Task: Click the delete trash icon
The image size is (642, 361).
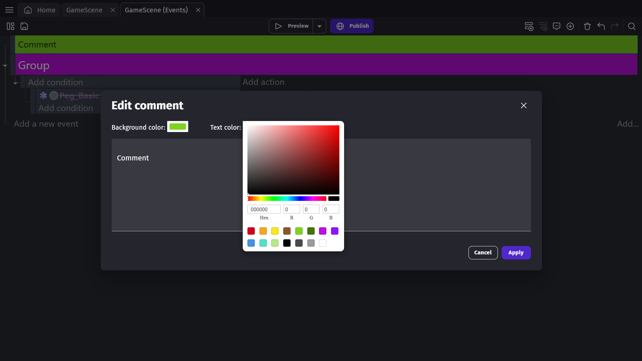Action: (x=587, y=26)
